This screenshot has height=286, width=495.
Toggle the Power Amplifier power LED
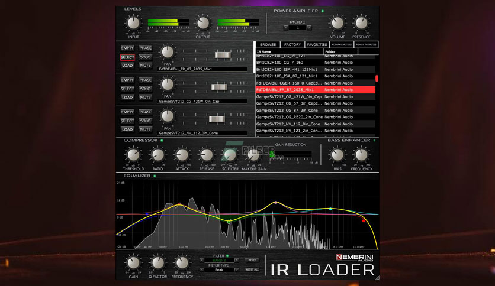tap(322, 11)
